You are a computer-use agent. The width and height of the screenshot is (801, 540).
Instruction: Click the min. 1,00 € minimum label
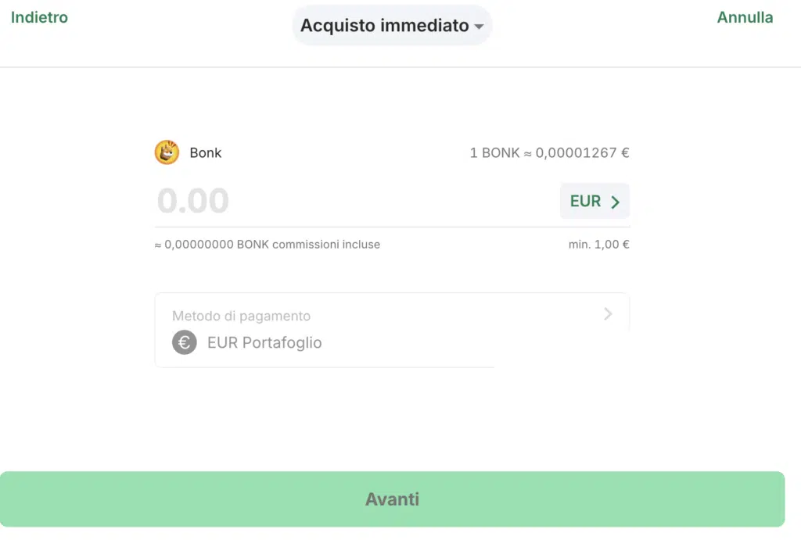[x=598, y=245]
